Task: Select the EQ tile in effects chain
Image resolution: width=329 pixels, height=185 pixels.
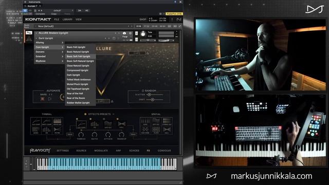Action: 95,124
